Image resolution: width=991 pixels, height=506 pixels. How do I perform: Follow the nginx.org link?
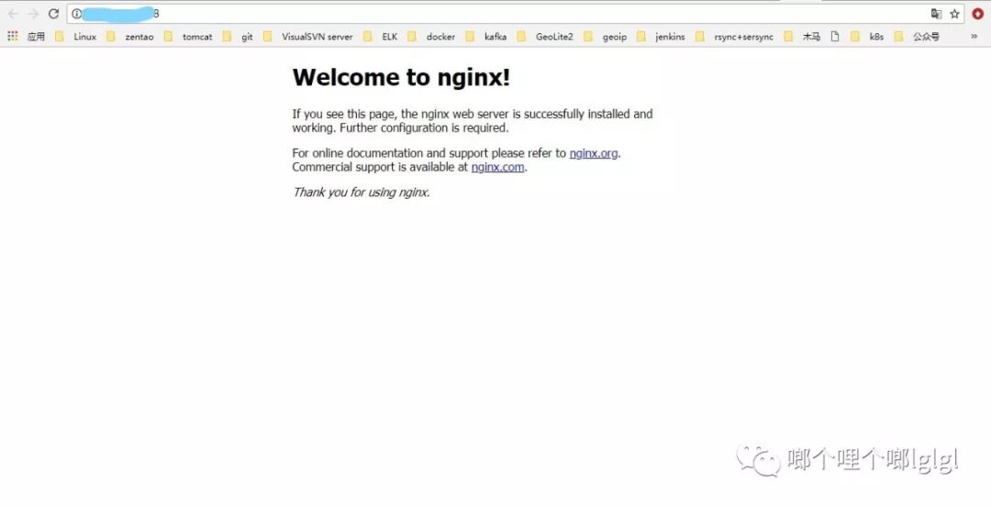[x=594, y=153]
